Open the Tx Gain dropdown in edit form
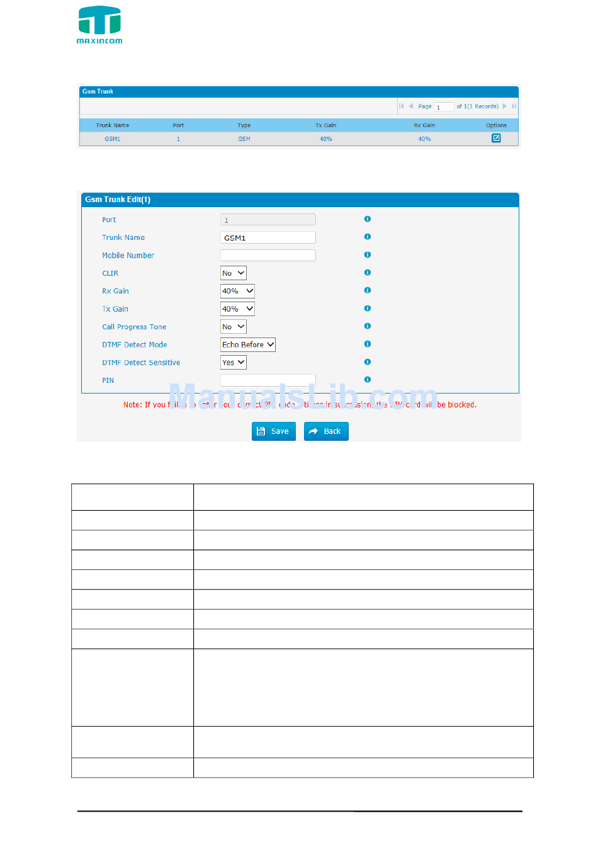Screen dimensions: 598x862 point(237,309)
